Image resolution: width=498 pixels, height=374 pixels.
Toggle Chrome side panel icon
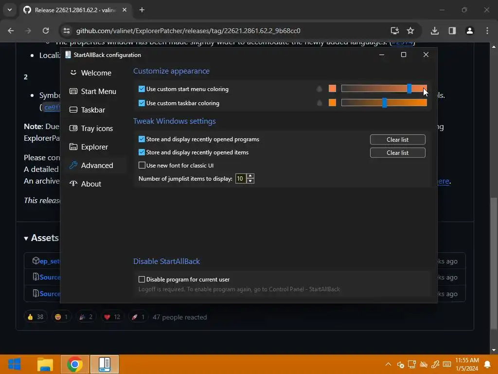click(x=452, y=31)
